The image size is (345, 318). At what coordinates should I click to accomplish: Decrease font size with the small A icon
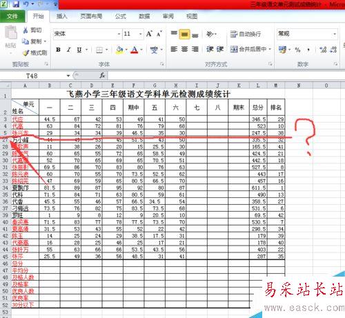[159, 34]
